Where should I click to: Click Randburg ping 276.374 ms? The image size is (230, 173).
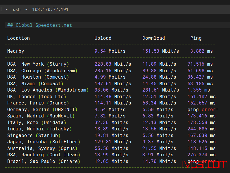coord(202,155)
